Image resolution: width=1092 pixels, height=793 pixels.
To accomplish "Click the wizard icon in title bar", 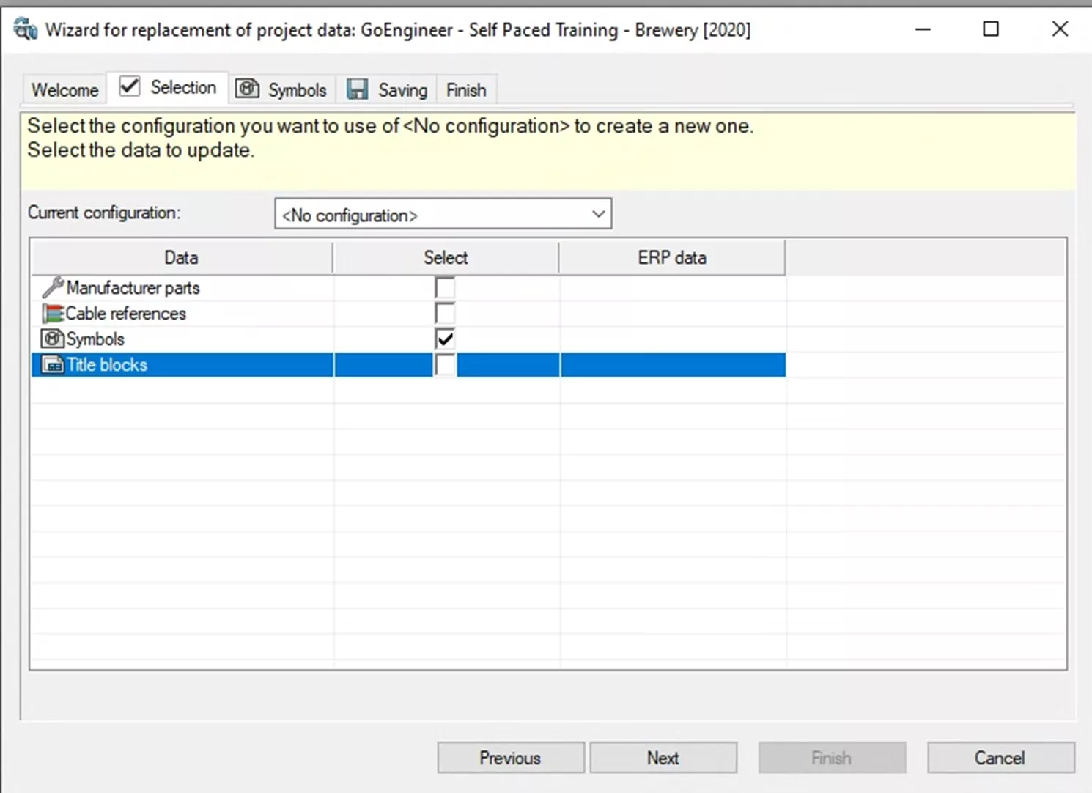I will 26,30.
